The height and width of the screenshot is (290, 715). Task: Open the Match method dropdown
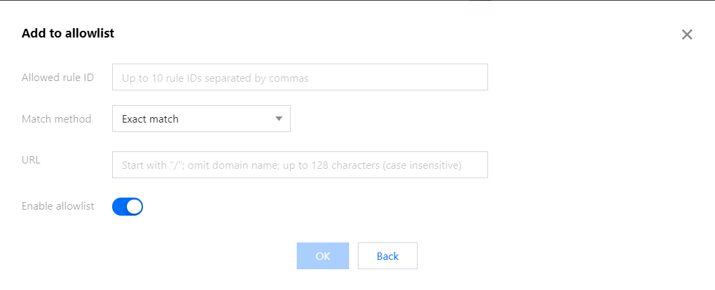coord(201,119)
